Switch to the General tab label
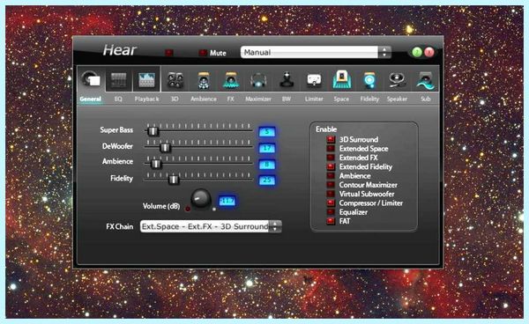The height and width of the screenshot is (324, 529). click(91, 99)
